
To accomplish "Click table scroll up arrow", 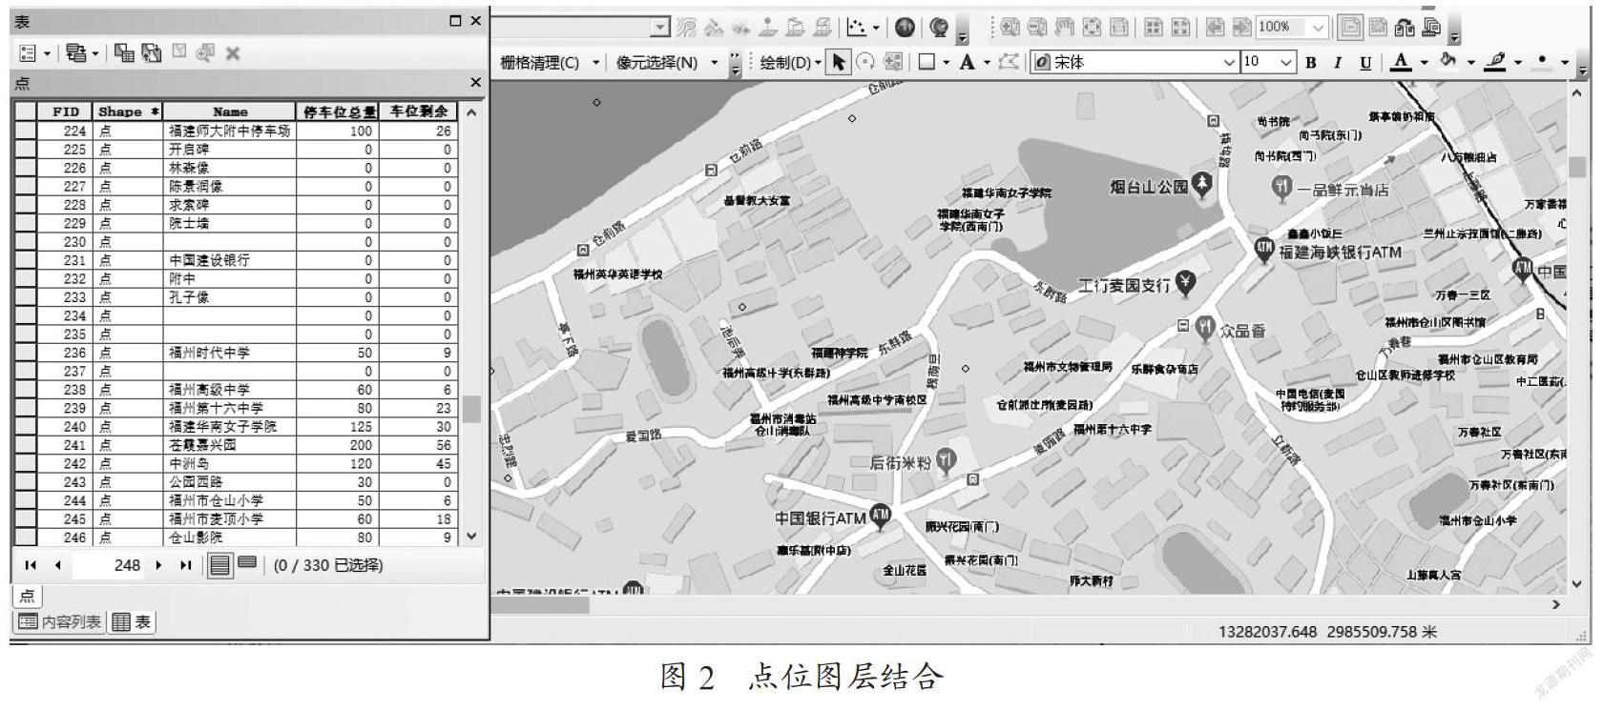I will click(x=471, y=112).
